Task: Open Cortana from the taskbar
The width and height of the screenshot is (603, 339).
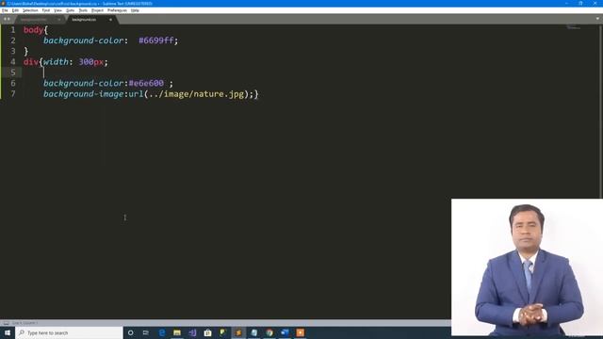Action: 130,332
